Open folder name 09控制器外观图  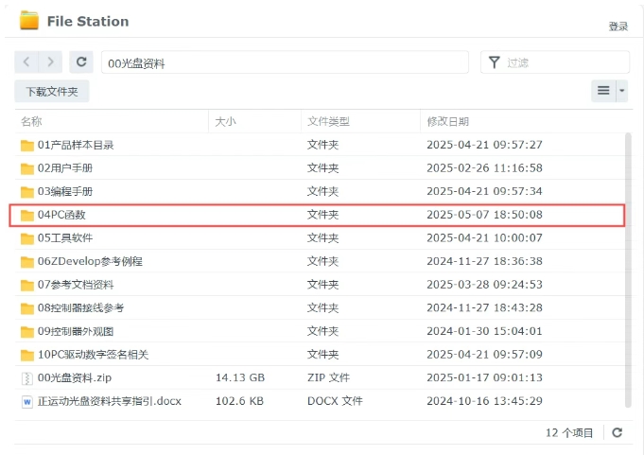point(76,331)
